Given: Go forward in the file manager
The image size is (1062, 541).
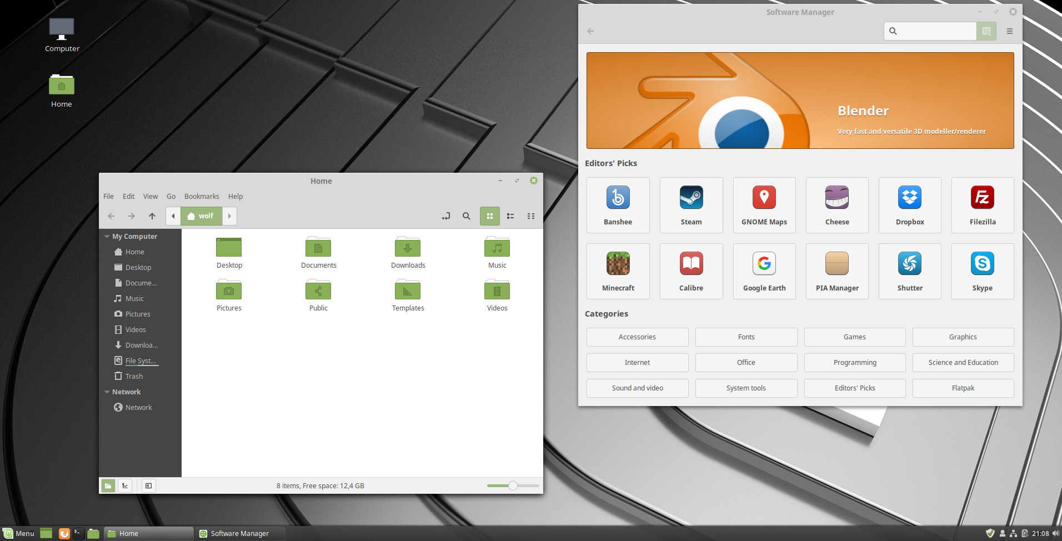Looking at the screenshot, I should [132, 216].
